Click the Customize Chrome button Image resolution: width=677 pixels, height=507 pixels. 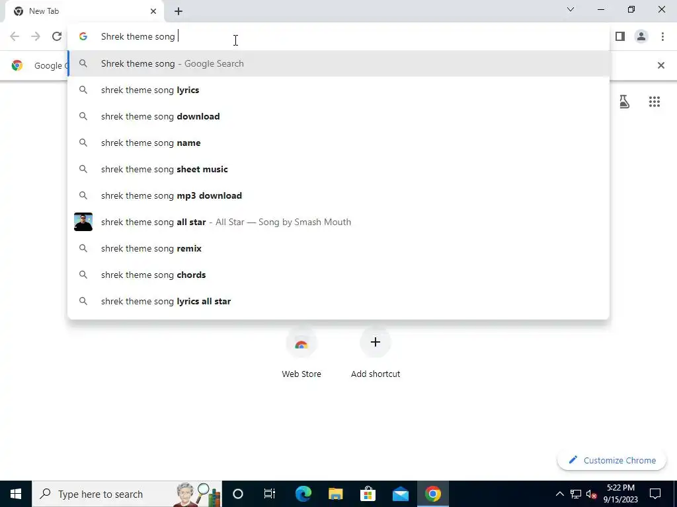pos(612,460)
